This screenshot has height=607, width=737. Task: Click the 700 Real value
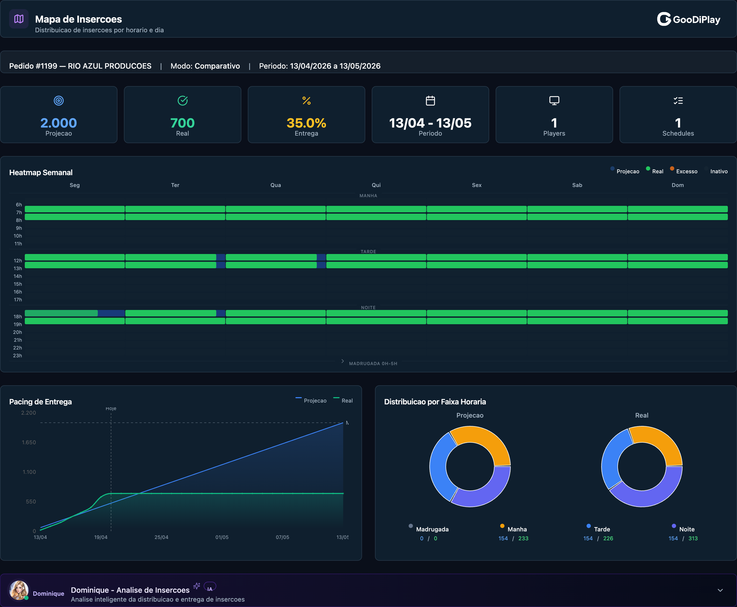[182, 123]
